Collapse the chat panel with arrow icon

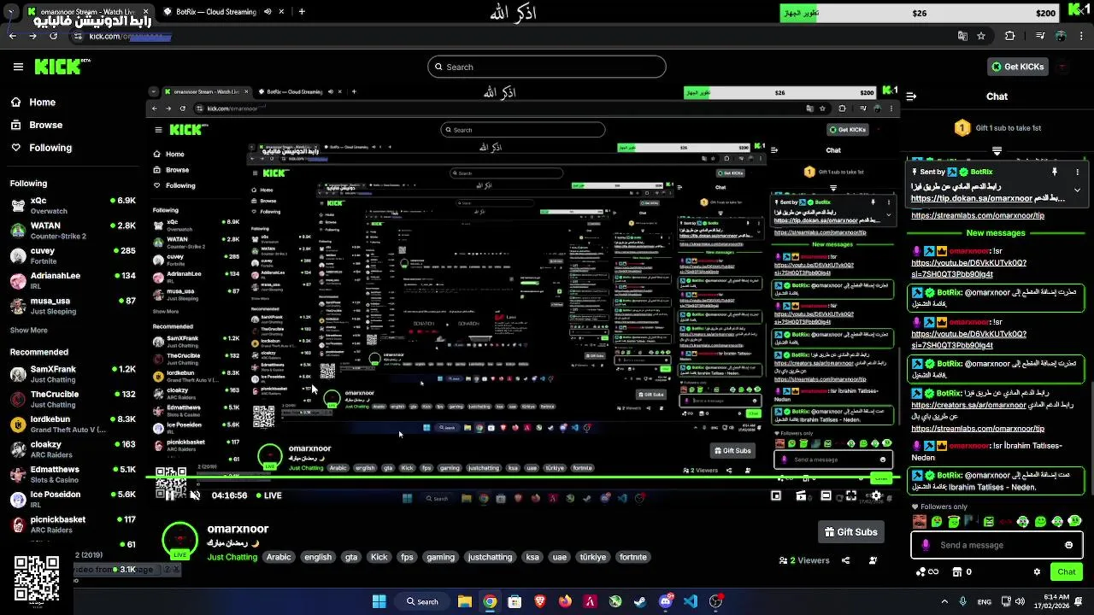tap(911, 97)
